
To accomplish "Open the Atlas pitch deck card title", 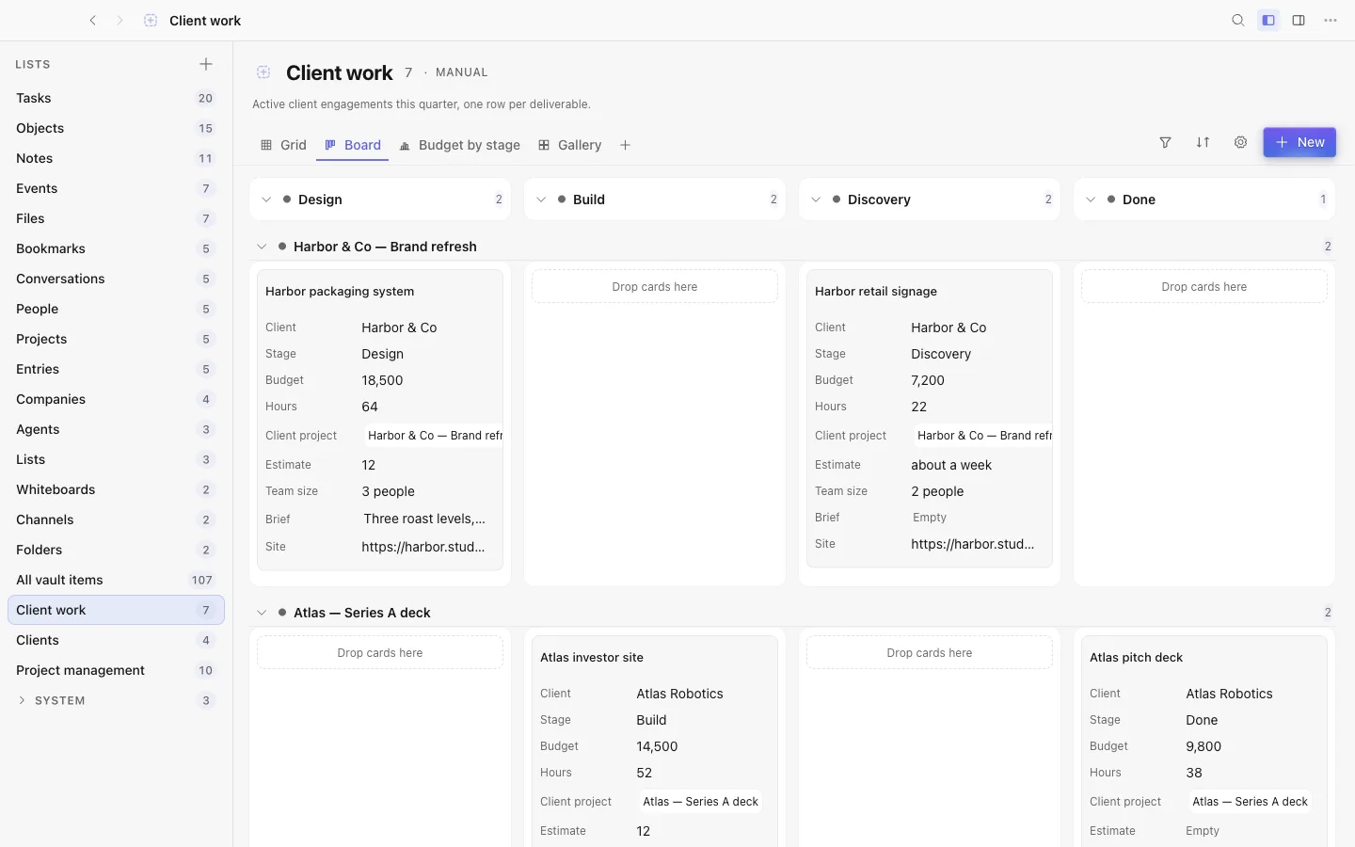I will (x=1136, y=658).
